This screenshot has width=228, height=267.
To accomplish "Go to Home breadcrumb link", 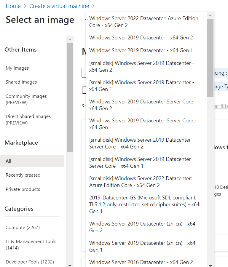I will [13, 6].
